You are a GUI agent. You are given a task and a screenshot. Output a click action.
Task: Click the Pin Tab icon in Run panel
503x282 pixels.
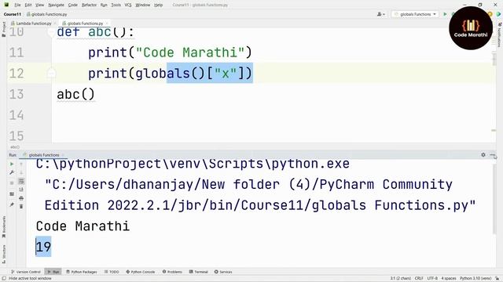tap(12, 204)
